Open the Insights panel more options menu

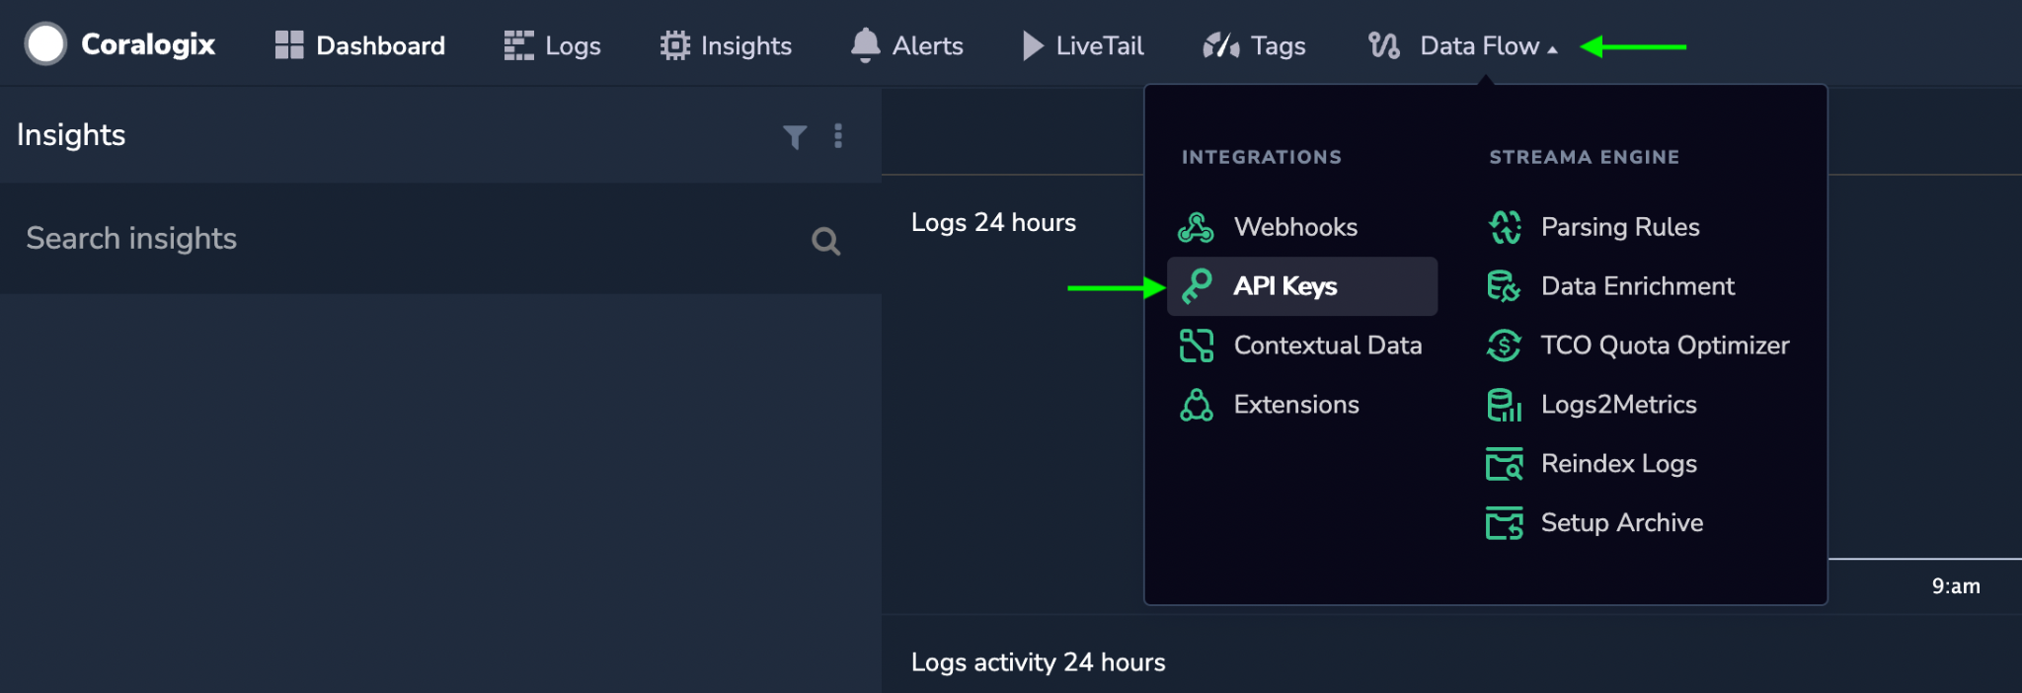coord(838,135)
